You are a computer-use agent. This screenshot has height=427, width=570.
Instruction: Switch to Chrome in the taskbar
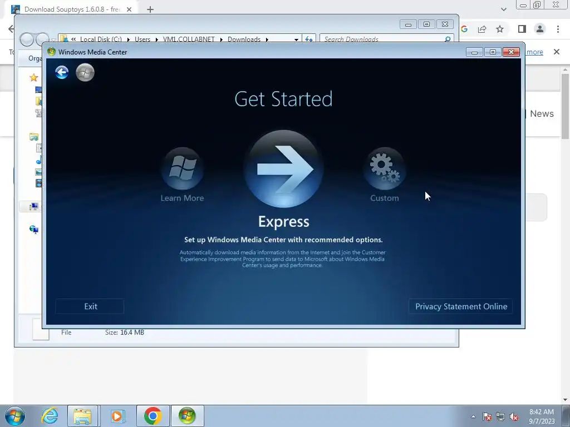tap(153, 416)
